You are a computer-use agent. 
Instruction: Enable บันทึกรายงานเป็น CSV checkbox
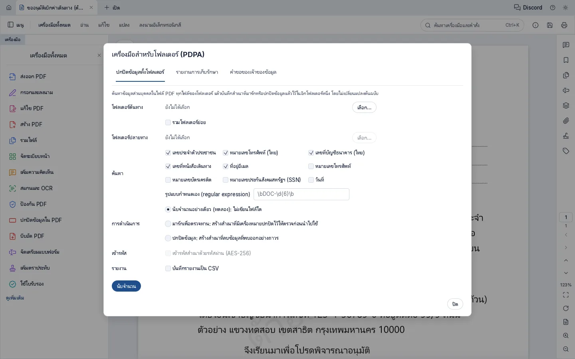coord(168,268)
